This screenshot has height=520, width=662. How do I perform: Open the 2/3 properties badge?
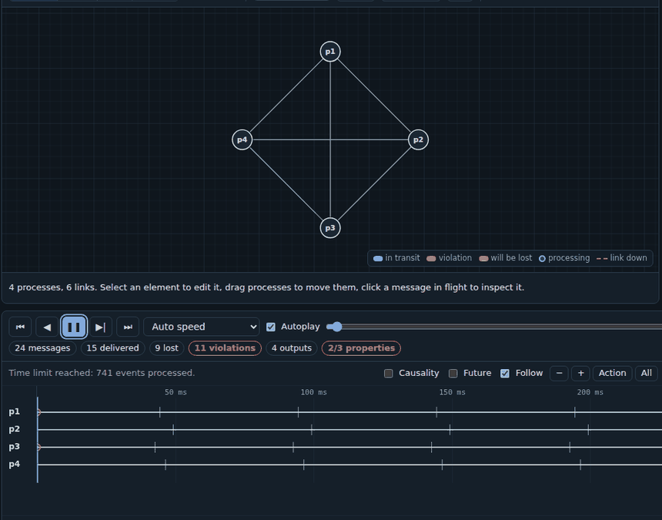click(361, 348)
